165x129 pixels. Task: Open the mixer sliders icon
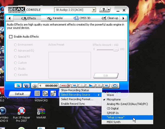37,93
